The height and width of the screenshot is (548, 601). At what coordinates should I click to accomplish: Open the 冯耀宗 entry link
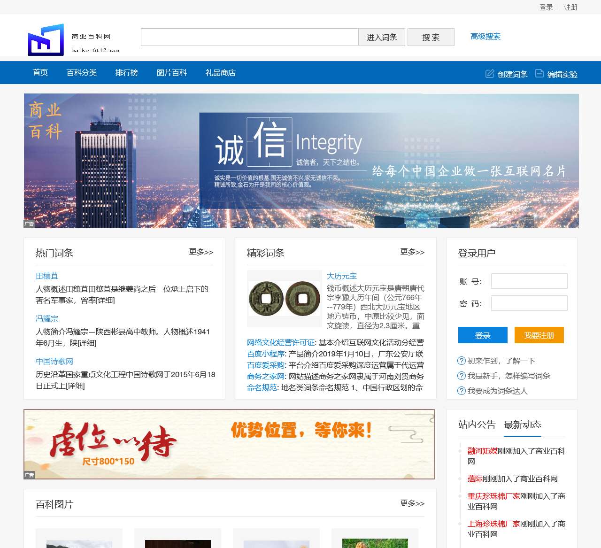[x=47, y=319]
